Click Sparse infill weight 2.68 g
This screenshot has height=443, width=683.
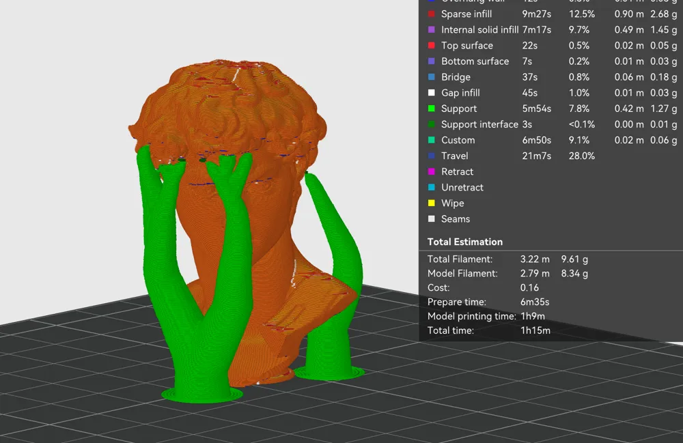coord(663,14)
